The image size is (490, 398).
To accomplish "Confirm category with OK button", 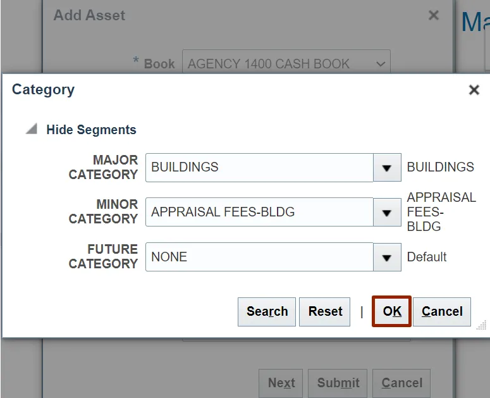I will click(392, 311).
